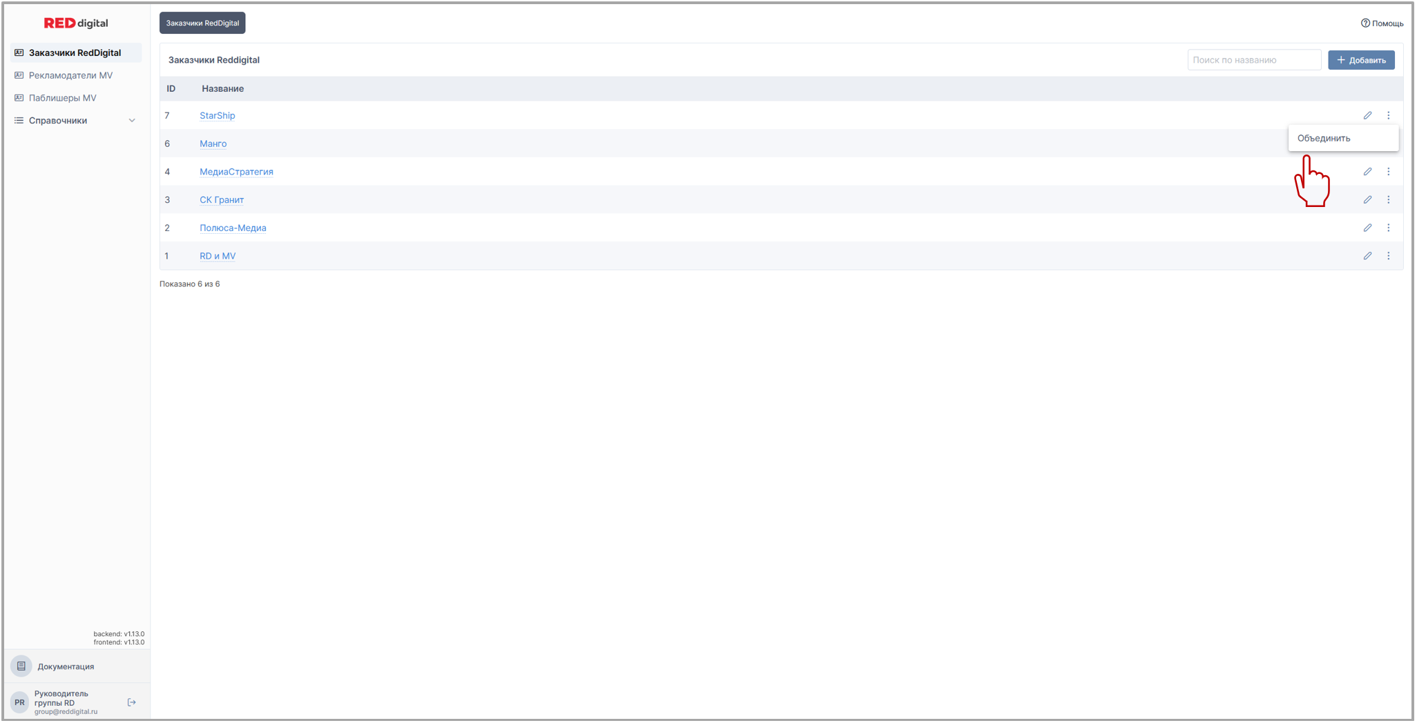The height and width of the screenshot is (723, 1417).
Task: Click the Заказчики RedDigital breadcrumb tab
Action: point(202,23)
